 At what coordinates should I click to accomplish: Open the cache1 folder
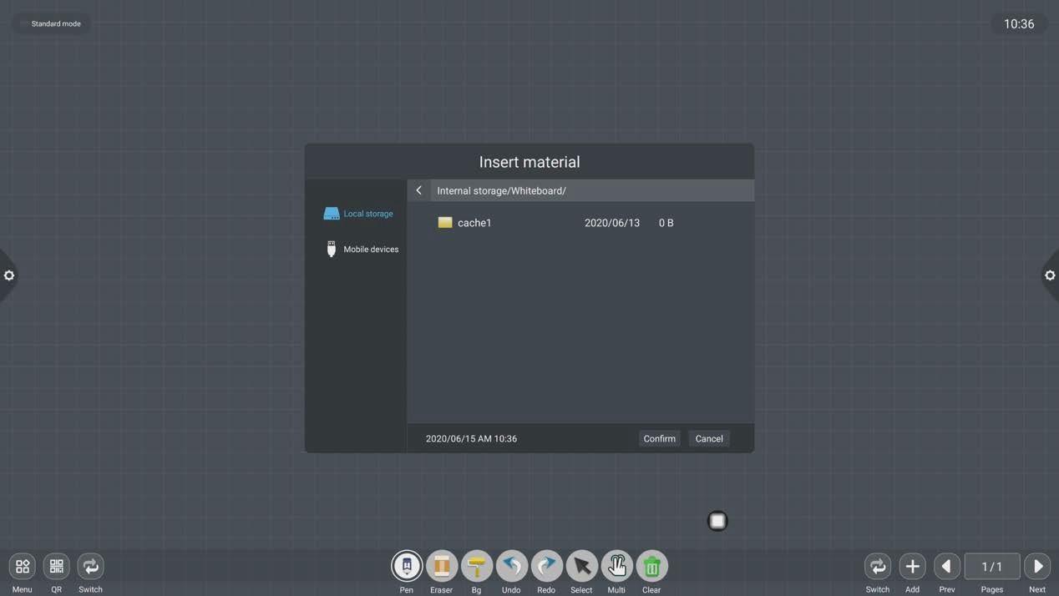pyautogui.click(x=474, y=223)
